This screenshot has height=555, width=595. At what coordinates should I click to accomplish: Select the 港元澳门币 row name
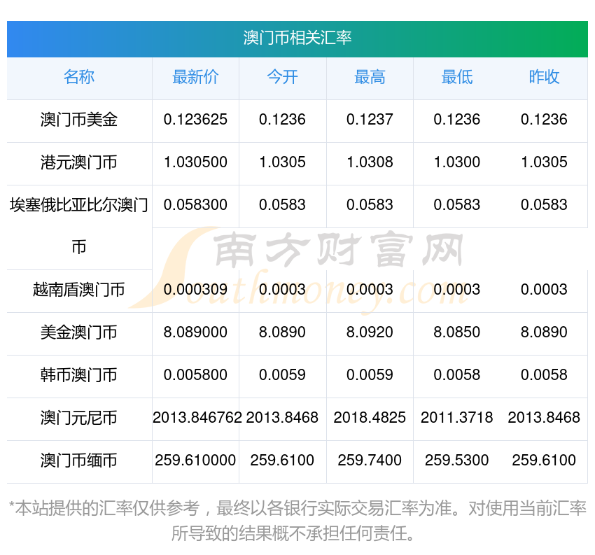(x=79, y=162)
